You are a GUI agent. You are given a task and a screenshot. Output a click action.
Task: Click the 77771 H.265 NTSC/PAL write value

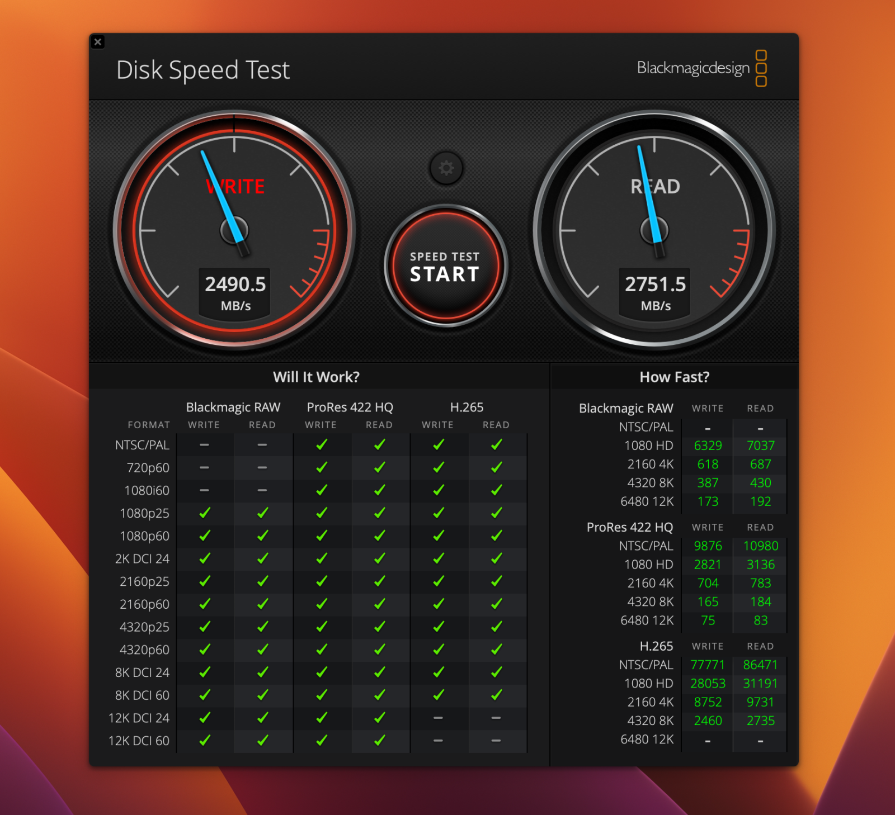click(708, 665)
